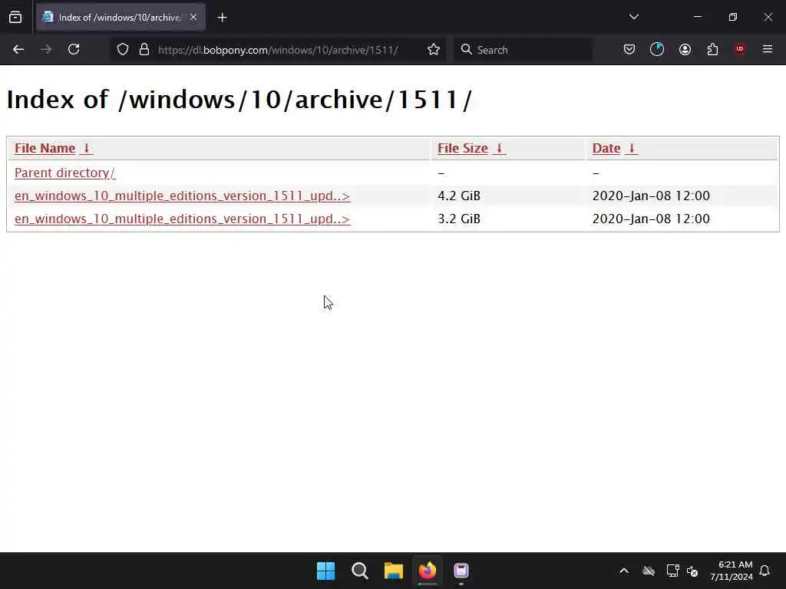786x589 pixels.
Task: Focus the URL address bar
Action: click(x=278, y=50)
